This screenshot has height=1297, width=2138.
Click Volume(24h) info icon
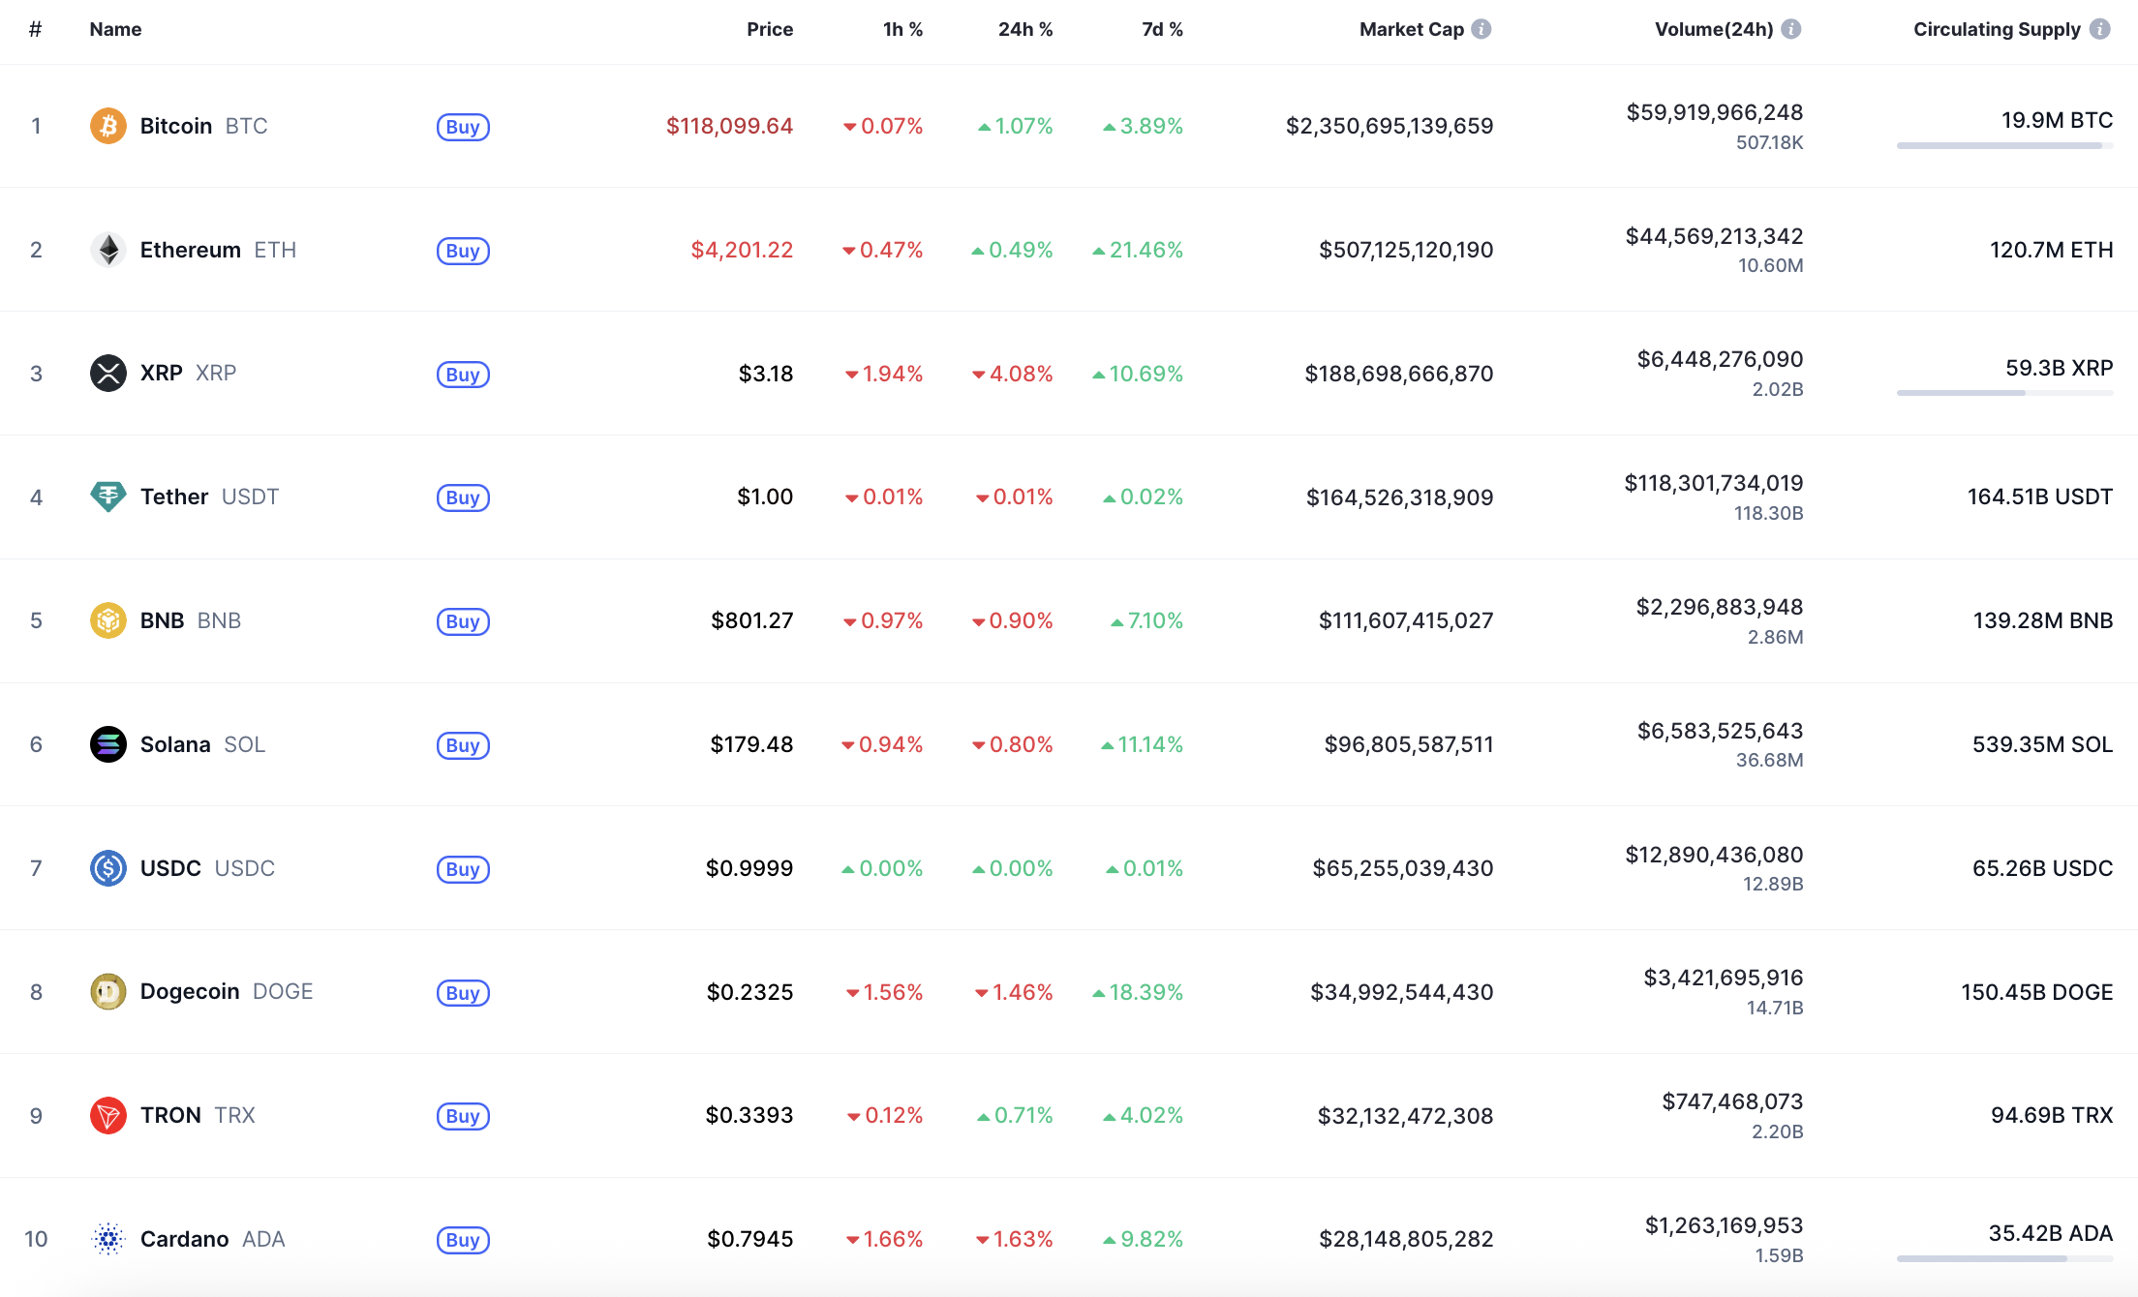click(x=1790, y=29)
